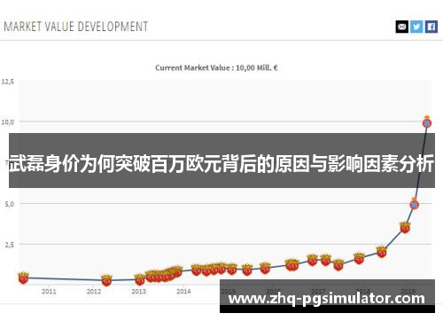
Task: Select the club marker midway between 2,5 and 5,0
Action: pos(405,228)
